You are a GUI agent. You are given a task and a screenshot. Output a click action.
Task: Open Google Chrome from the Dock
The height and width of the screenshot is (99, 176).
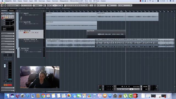(x=43, y=96)
